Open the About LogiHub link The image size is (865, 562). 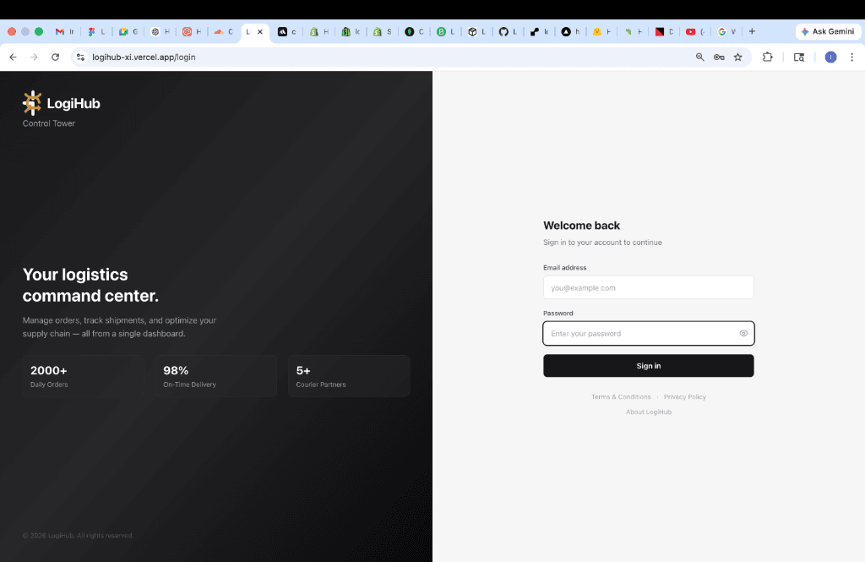tap(649, 412)
